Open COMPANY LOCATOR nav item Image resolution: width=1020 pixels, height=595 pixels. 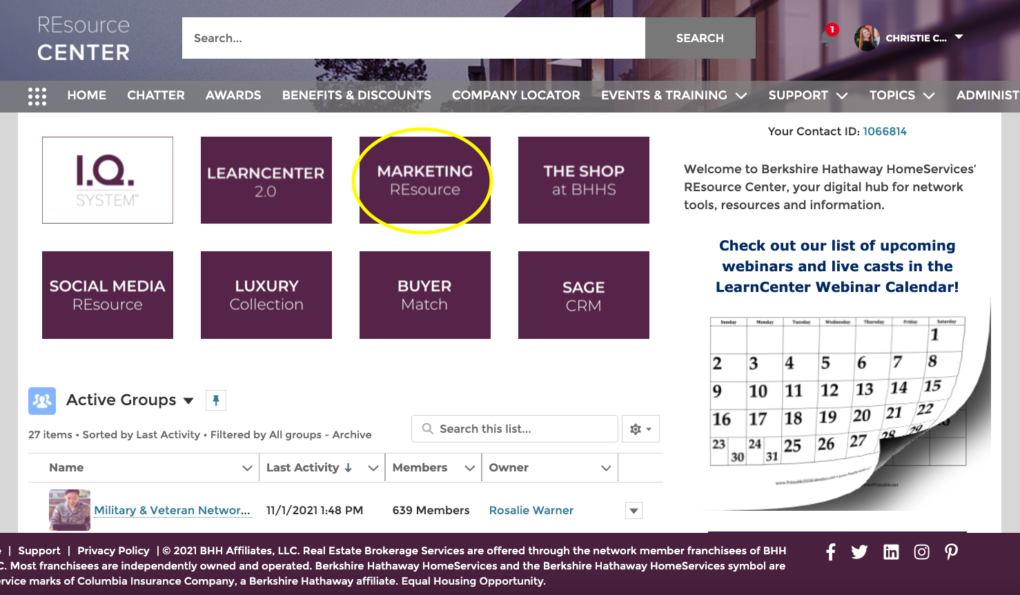[516, 95]
